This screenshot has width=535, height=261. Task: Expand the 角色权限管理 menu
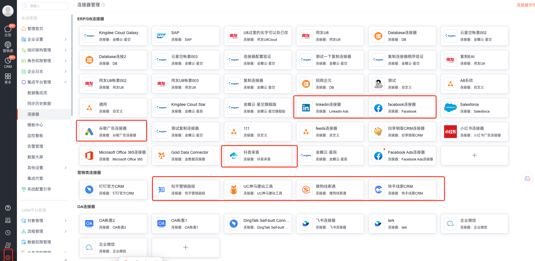click(65, 61)
